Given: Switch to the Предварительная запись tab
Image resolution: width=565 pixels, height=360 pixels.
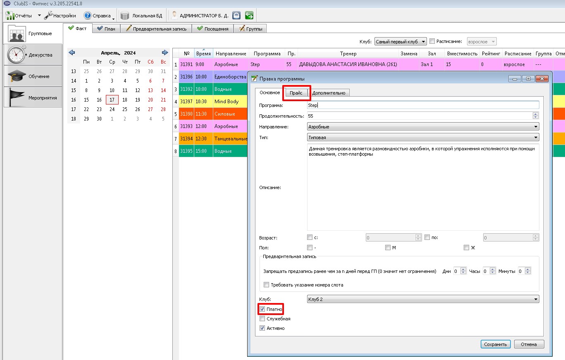Looking at the screenshot, I should [157, 28].
